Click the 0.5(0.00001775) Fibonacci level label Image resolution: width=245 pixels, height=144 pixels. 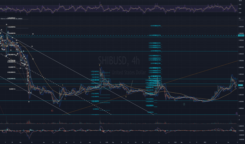12,67
